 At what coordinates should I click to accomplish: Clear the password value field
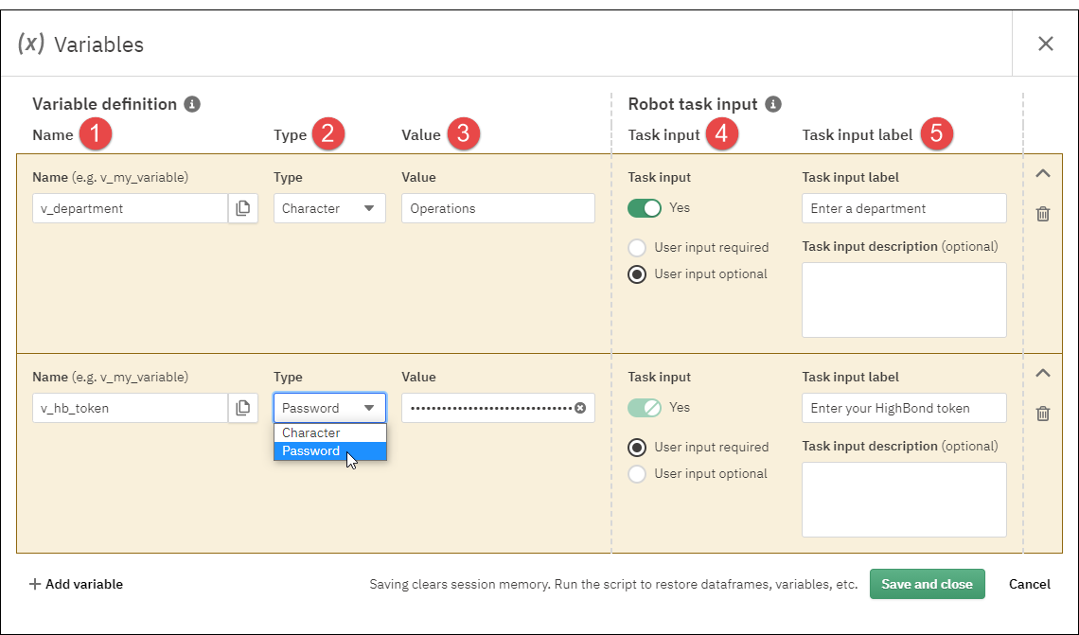click(x=580, y=408)
